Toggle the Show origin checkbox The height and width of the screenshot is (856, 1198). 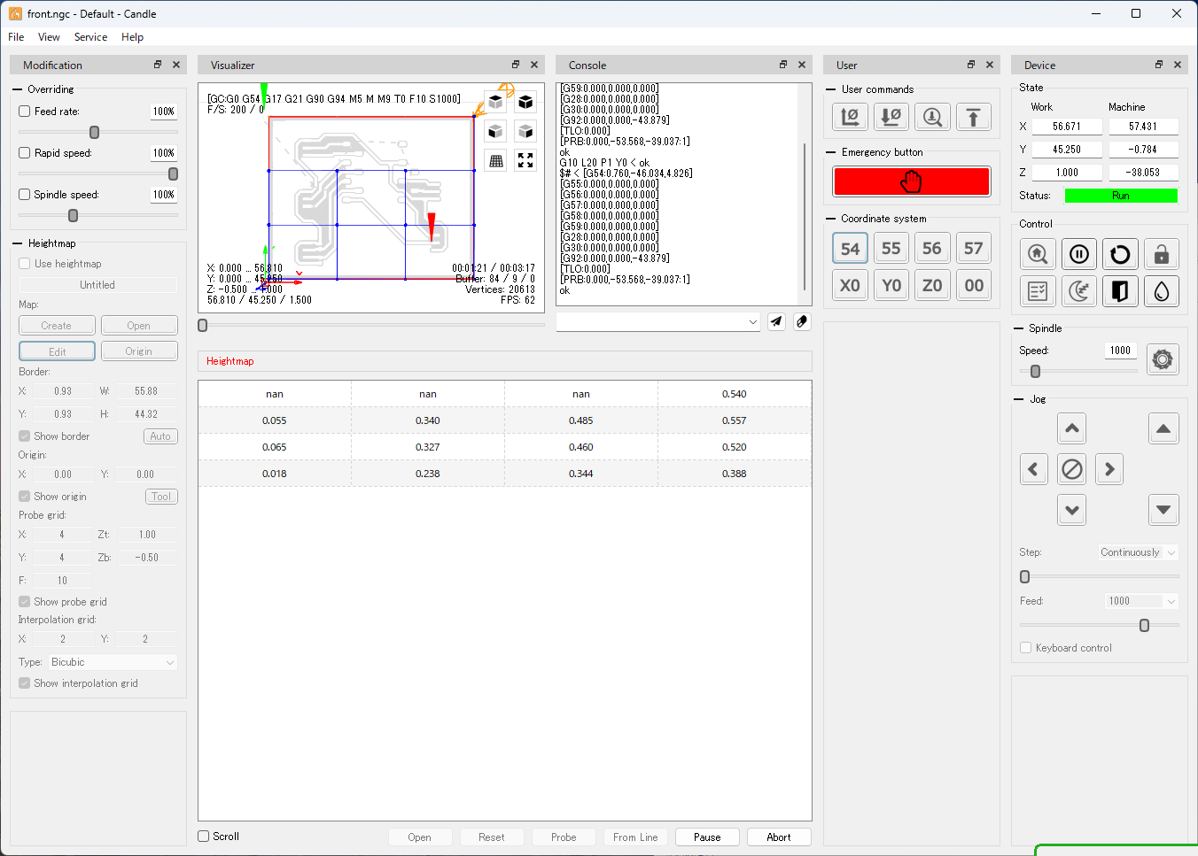coord(25,497)
